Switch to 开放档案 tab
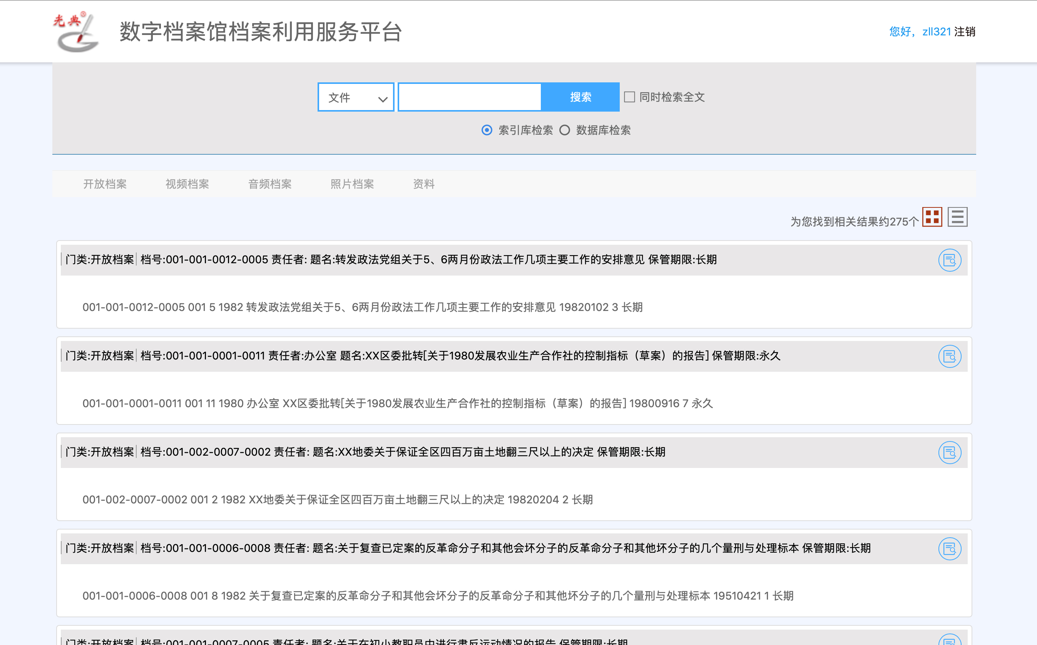This screenshot has height=645, width=1037. 105,184
